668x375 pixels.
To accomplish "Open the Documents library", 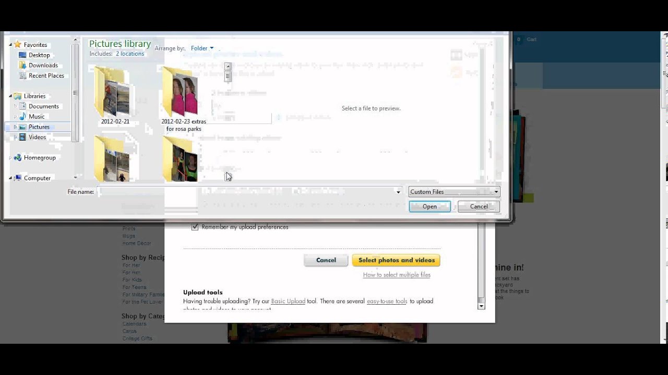I will (x=44, y=107).
